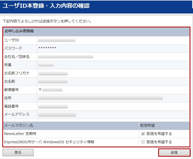Screen dimensions: 193x159
Task: Click the Express5800/ftサーバ WindowsOS セキュリティ情報 text
Action: pyautogui.click(x=49, y=142)
